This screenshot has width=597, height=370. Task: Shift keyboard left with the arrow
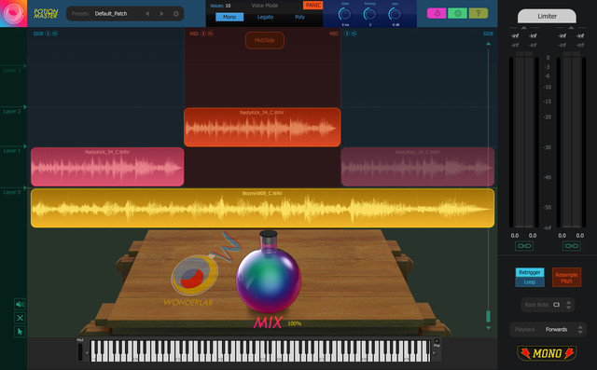[x=87, y=353]
